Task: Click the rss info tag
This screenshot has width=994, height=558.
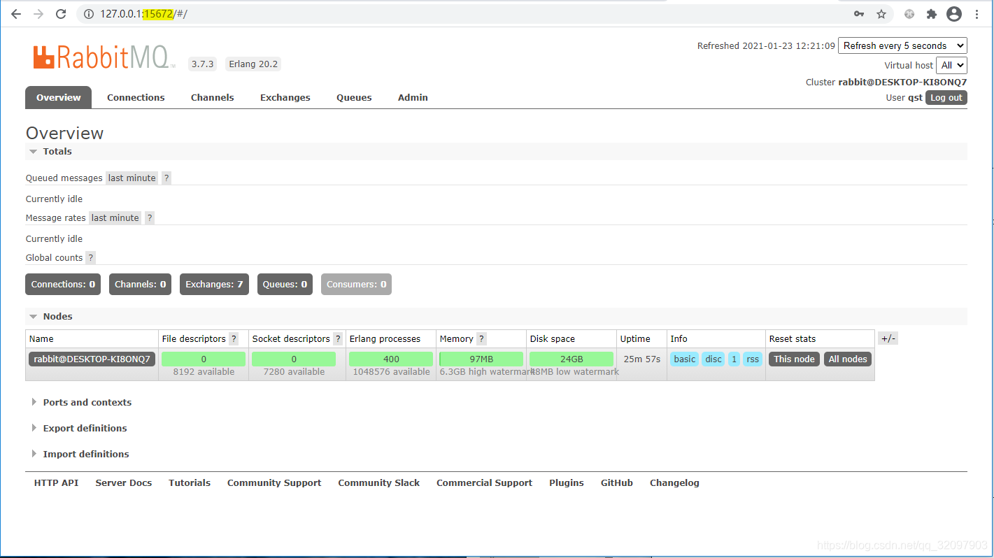Action: coord(753,359)
